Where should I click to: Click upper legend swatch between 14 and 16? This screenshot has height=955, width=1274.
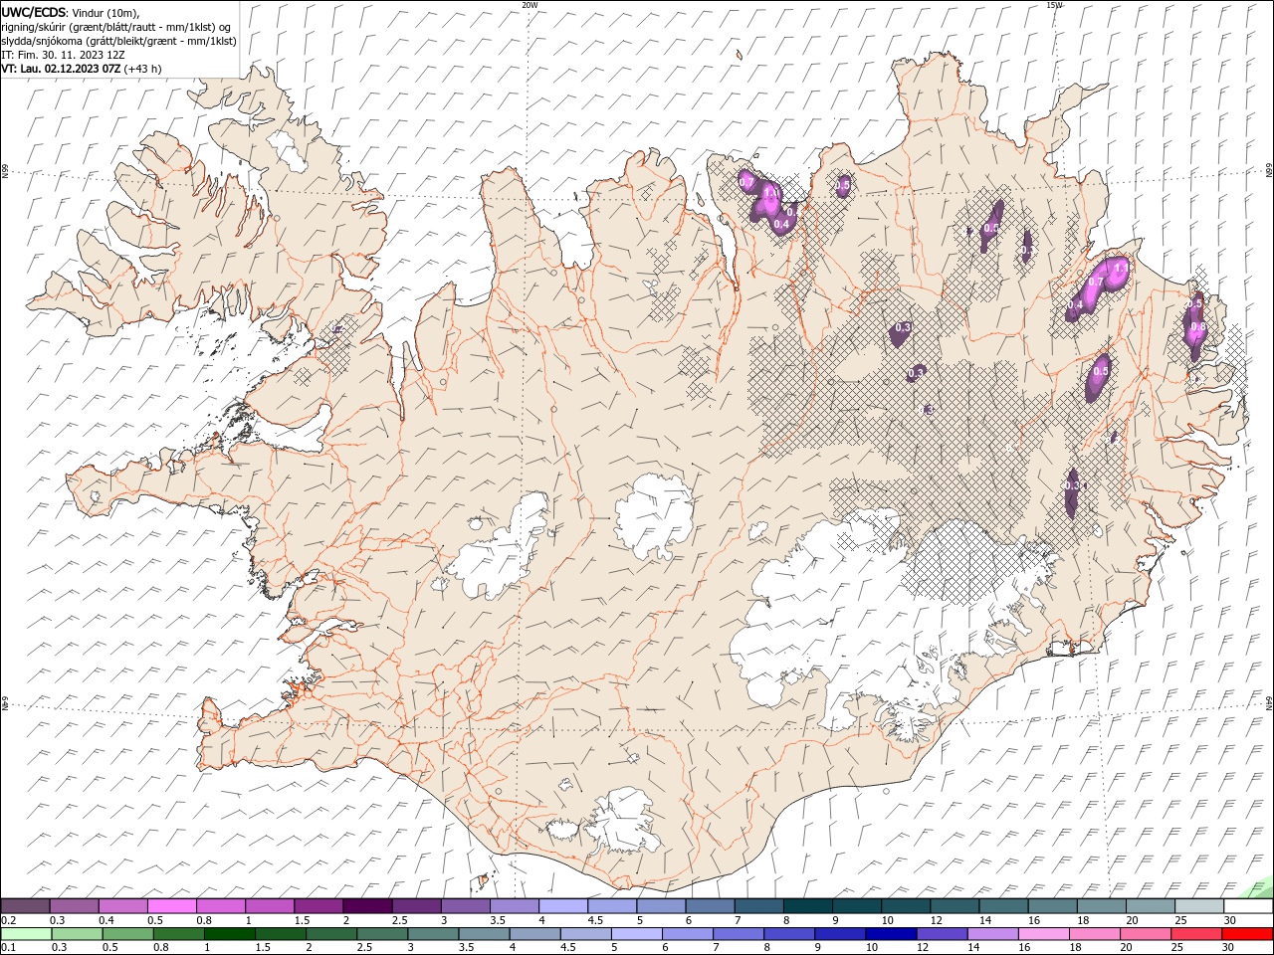coord(1003,906)
